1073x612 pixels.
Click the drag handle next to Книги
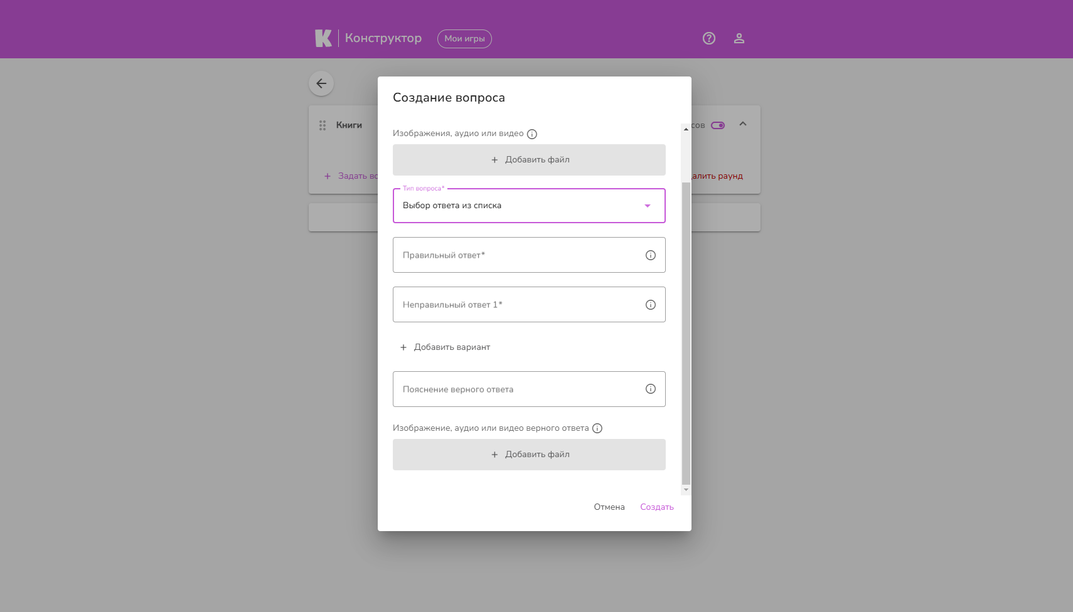[x=323, y=125]
